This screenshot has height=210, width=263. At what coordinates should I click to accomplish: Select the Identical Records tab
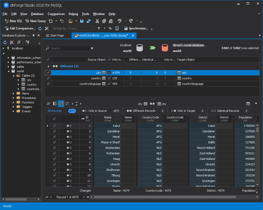click(229, 111)
